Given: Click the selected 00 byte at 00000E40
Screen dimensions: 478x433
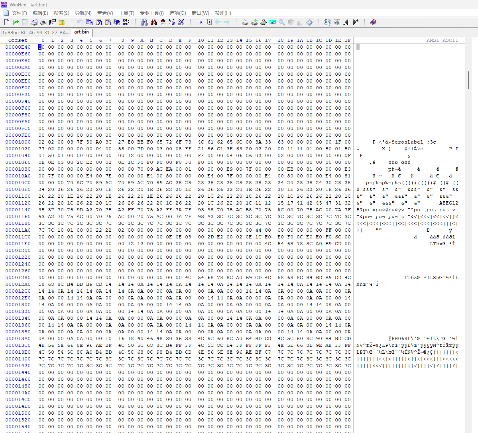Looking at the screenshot, I should (x=41, y=47).
